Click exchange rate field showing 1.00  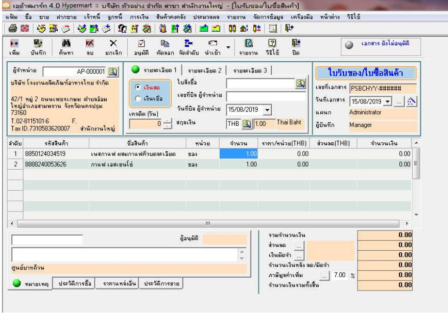264,124
